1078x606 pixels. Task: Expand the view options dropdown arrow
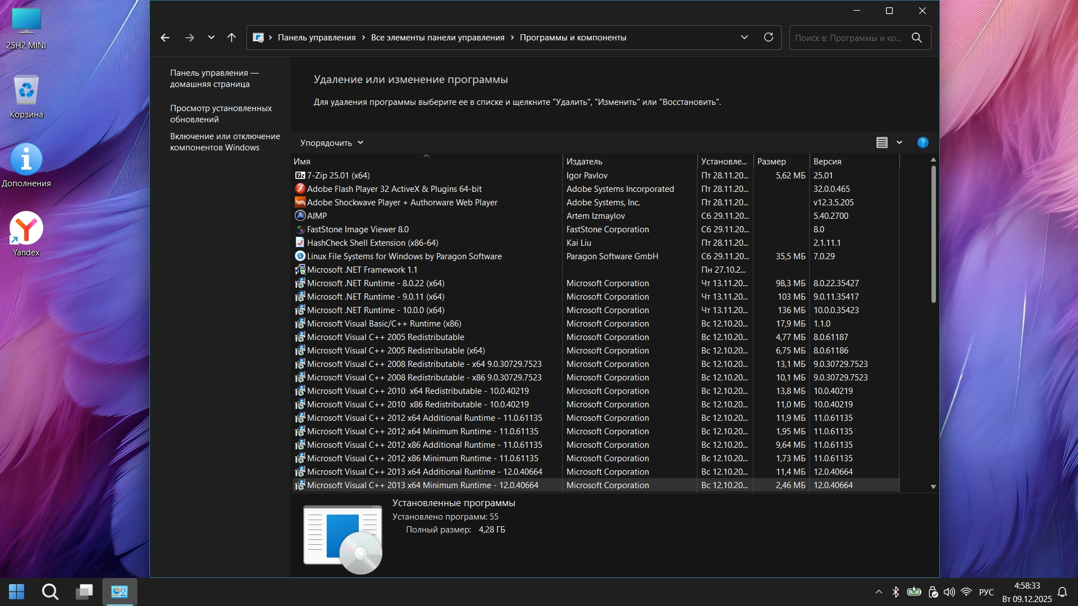(x=899, y=143)
